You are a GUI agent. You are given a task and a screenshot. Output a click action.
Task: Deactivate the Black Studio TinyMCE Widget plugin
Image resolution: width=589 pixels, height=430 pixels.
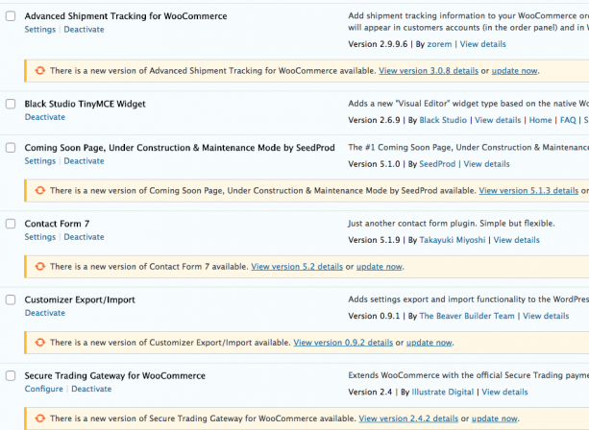(44, 117)
